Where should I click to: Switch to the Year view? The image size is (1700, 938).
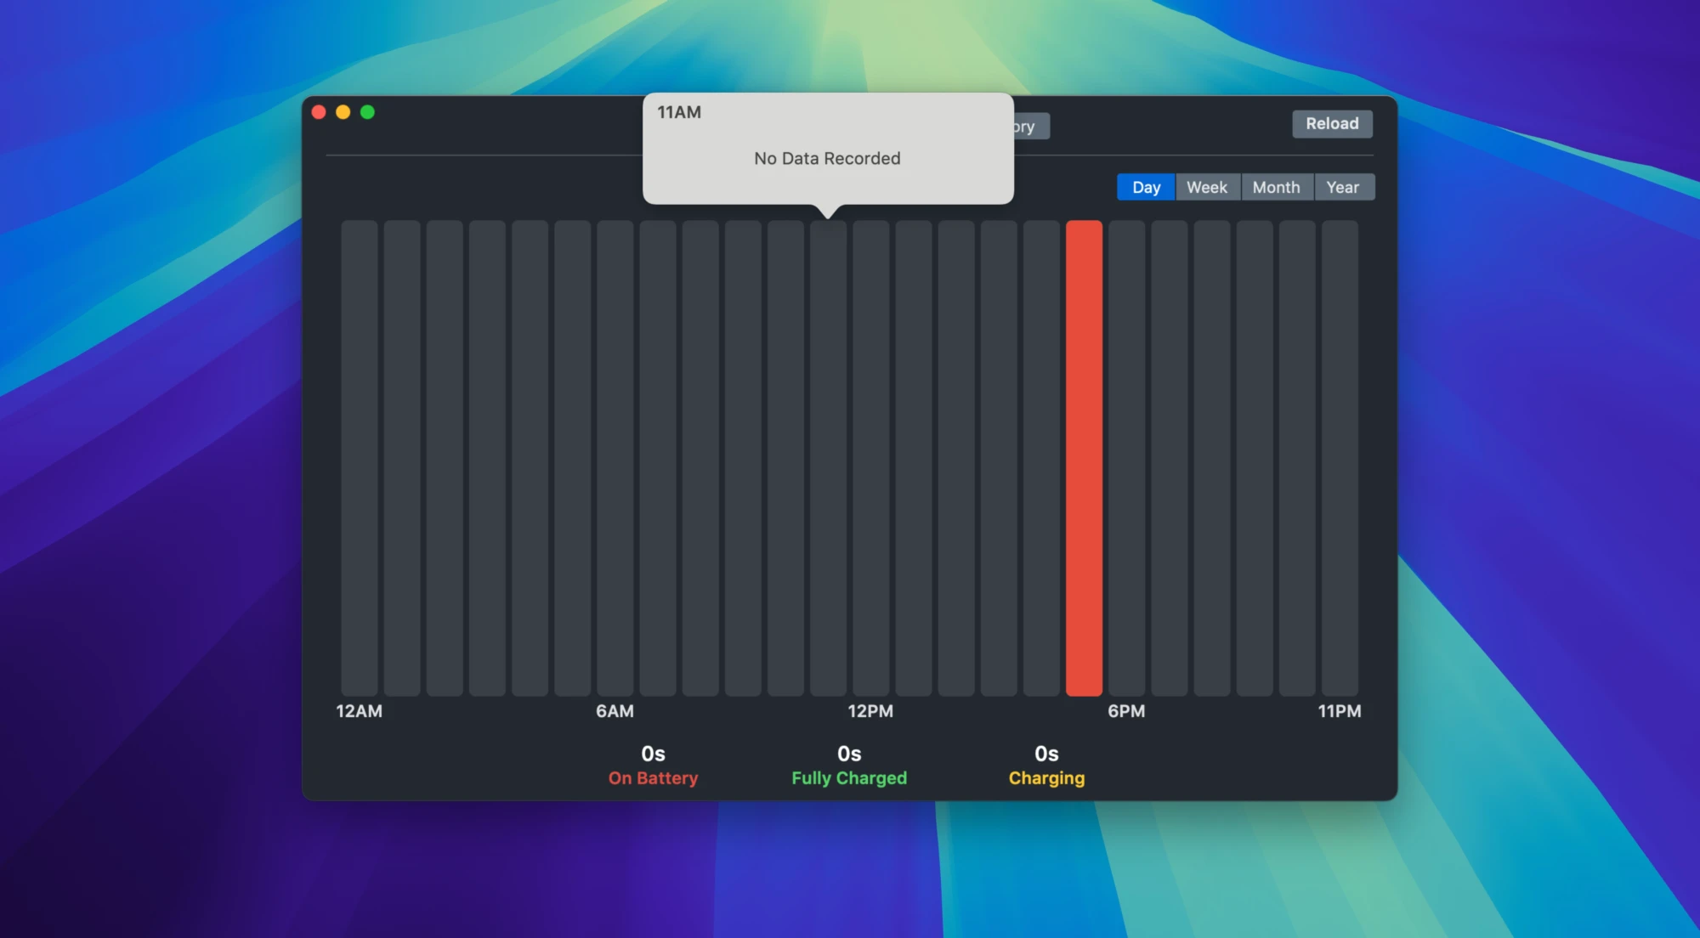point(1342,188)
